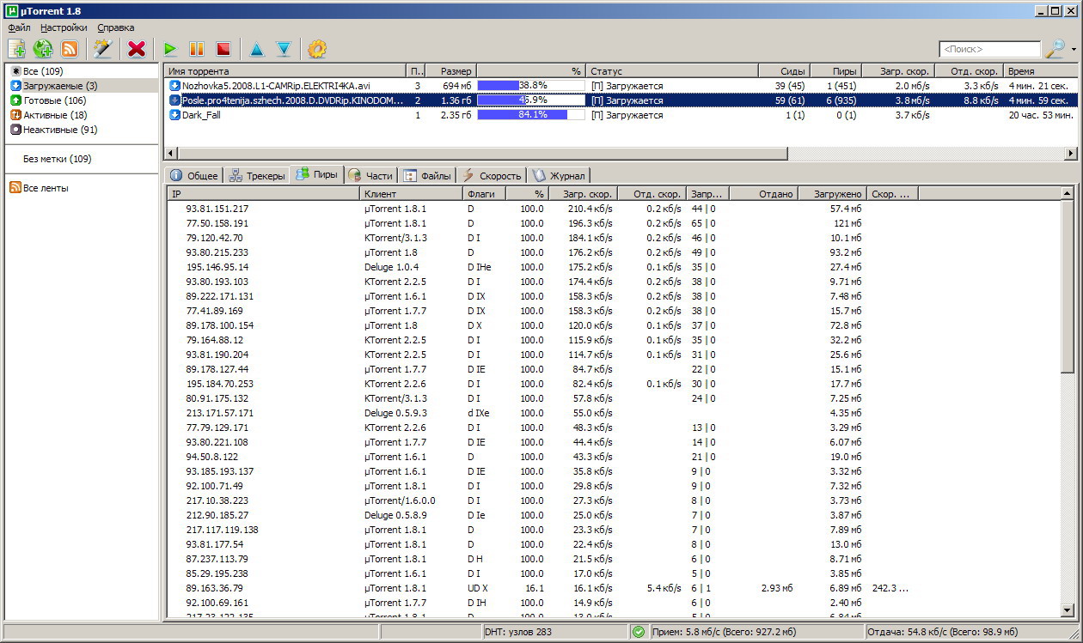Select the Готовые (106) category
This screenshot has width=1083, height=643.
coord(82,100)
